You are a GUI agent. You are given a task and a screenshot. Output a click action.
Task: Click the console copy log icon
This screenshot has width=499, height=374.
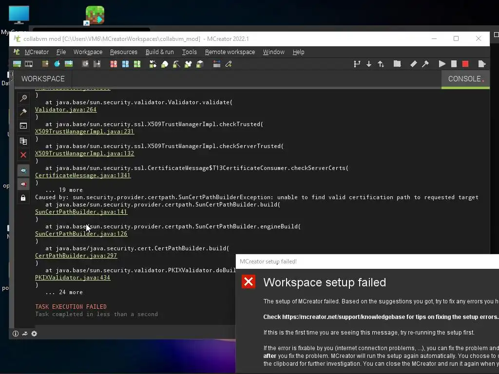coord(23,141)
